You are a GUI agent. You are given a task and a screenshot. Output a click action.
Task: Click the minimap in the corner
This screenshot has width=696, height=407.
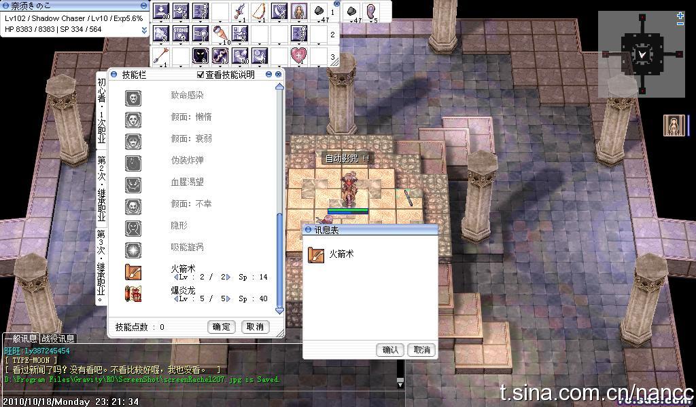pos(642,54)
